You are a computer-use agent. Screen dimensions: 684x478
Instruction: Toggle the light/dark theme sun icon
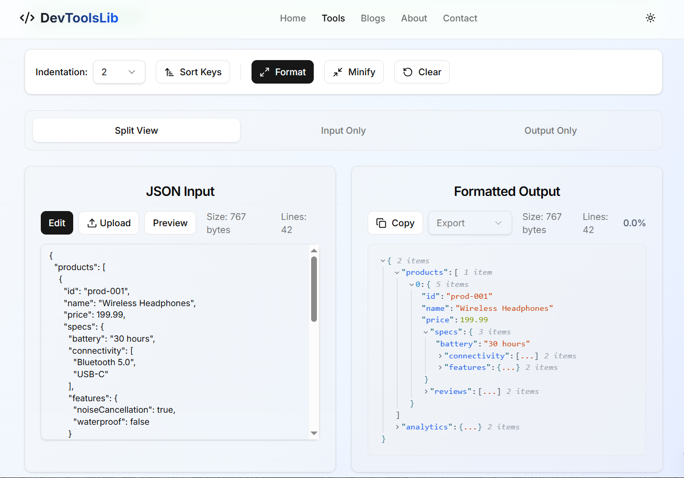click(650, 18)
